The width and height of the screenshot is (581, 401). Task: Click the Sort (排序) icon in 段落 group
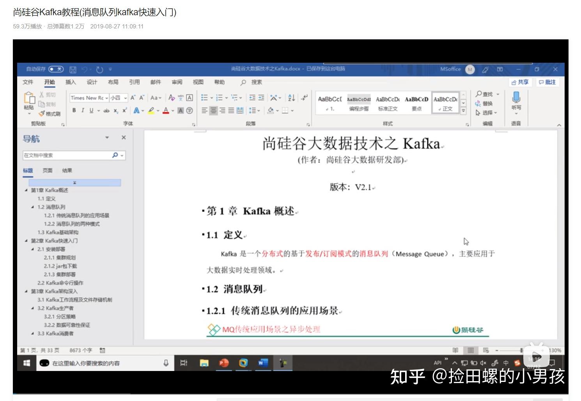click(x=290, y=98)
